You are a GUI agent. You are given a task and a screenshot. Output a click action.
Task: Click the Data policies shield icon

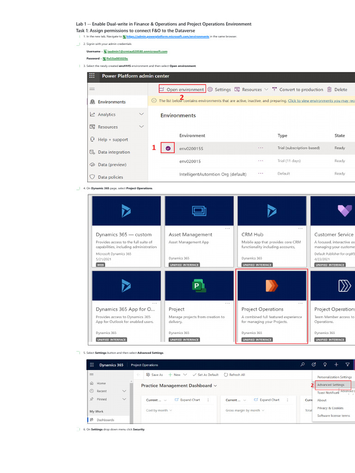pos(92,177)
